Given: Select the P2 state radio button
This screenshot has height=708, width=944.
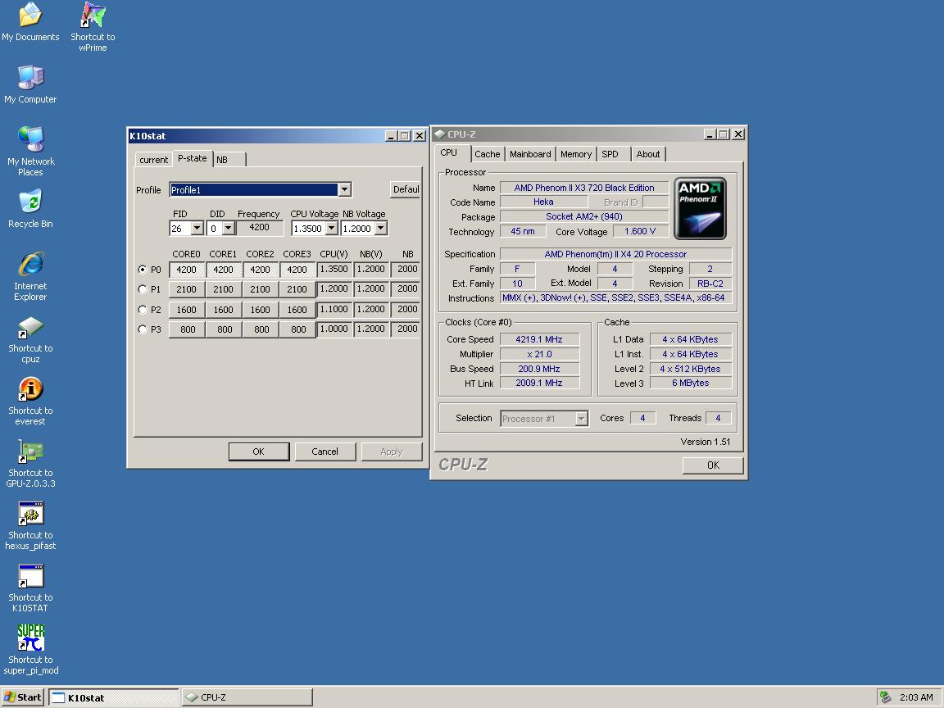Looking at the screenshot, I should 143,310.
